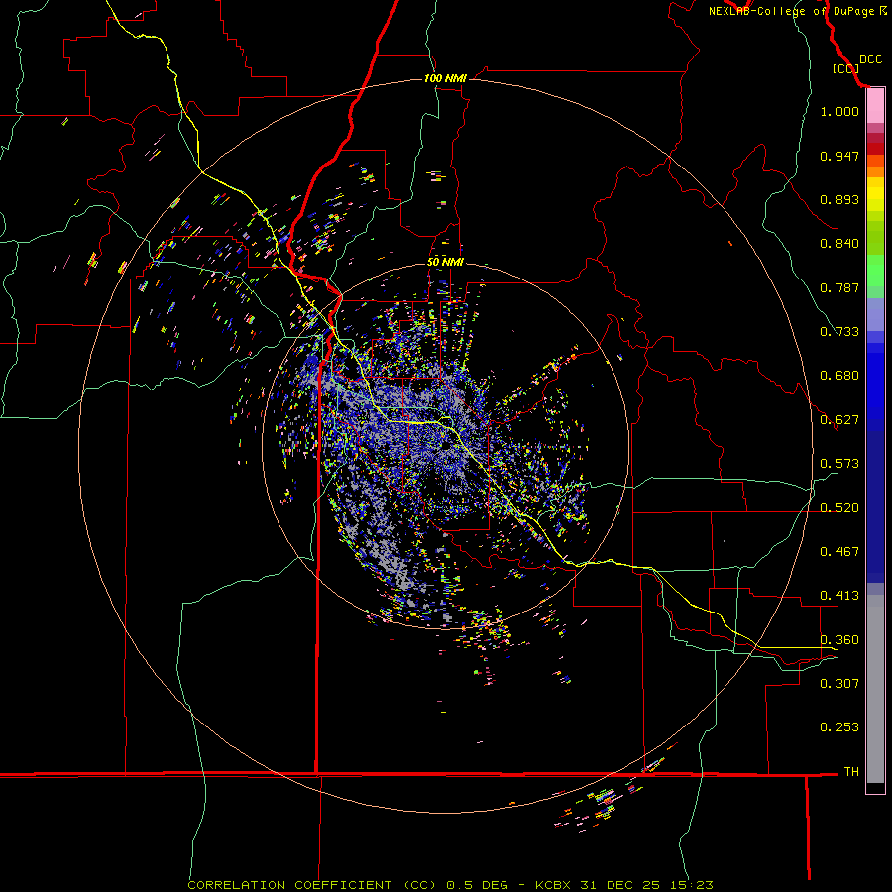Click the bright green color bar segment

tap(875, 271)
